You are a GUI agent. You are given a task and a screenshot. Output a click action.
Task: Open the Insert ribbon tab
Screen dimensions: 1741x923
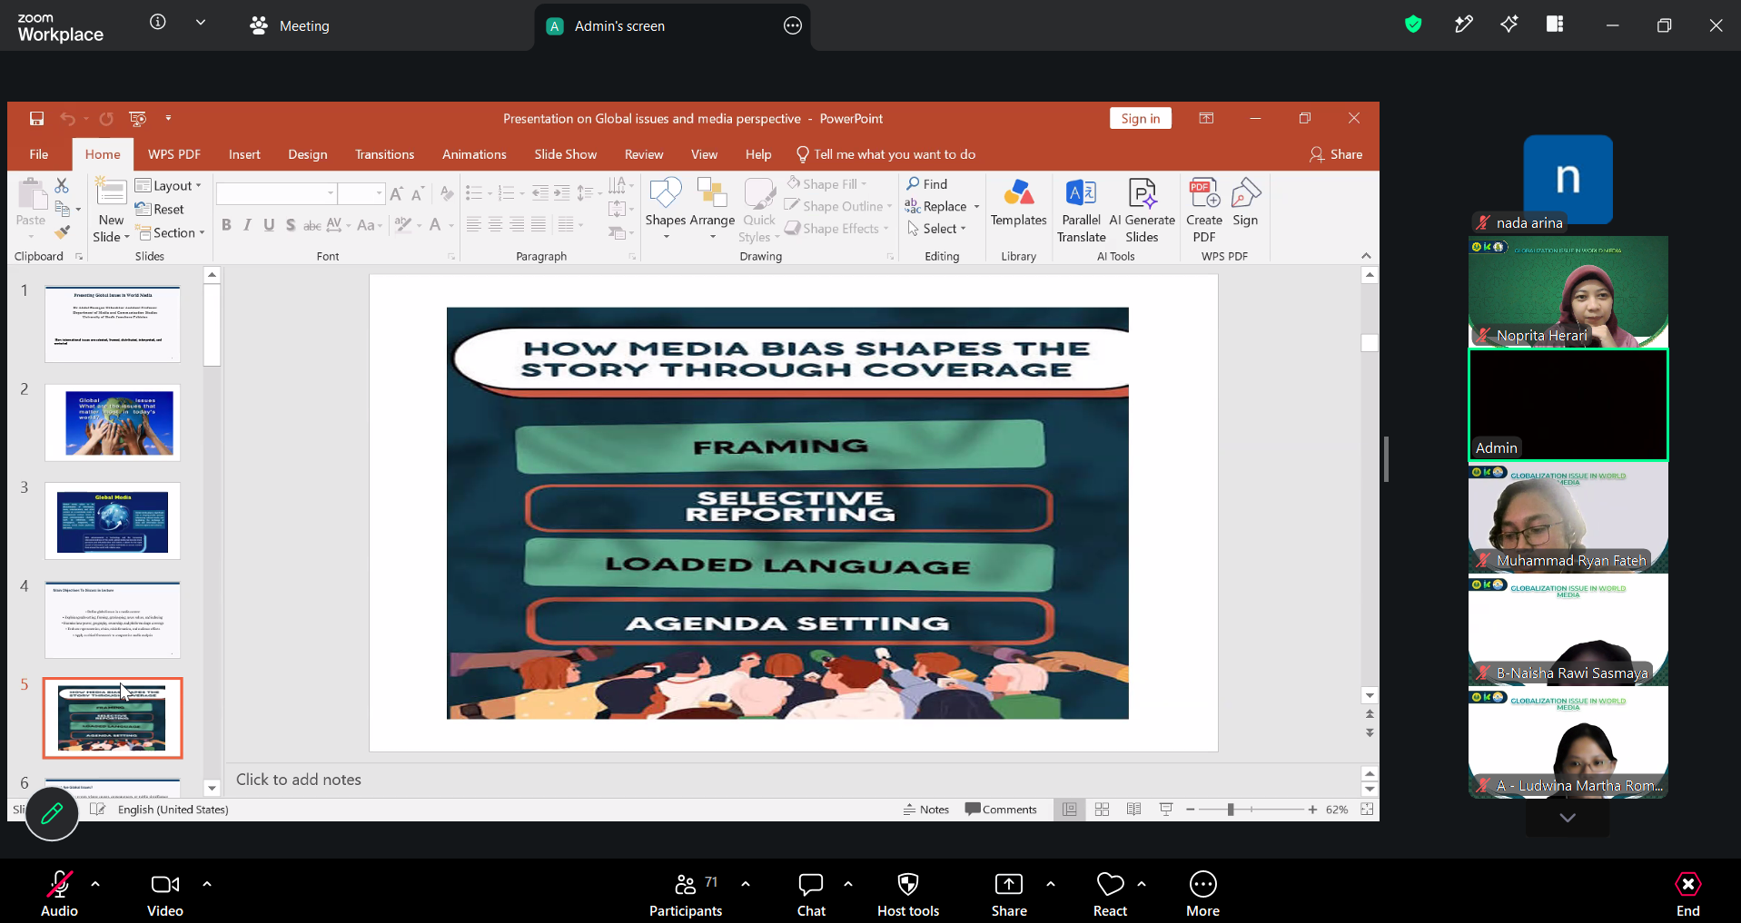click(244, 154)
